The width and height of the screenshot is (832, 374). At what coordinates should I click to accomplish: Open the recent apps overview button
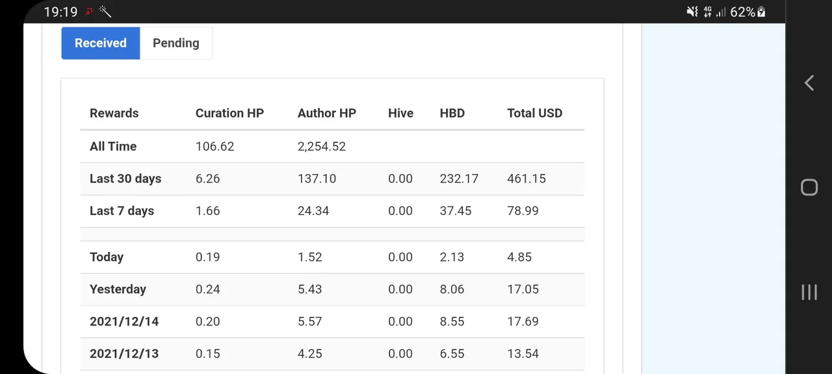[809, 292]
